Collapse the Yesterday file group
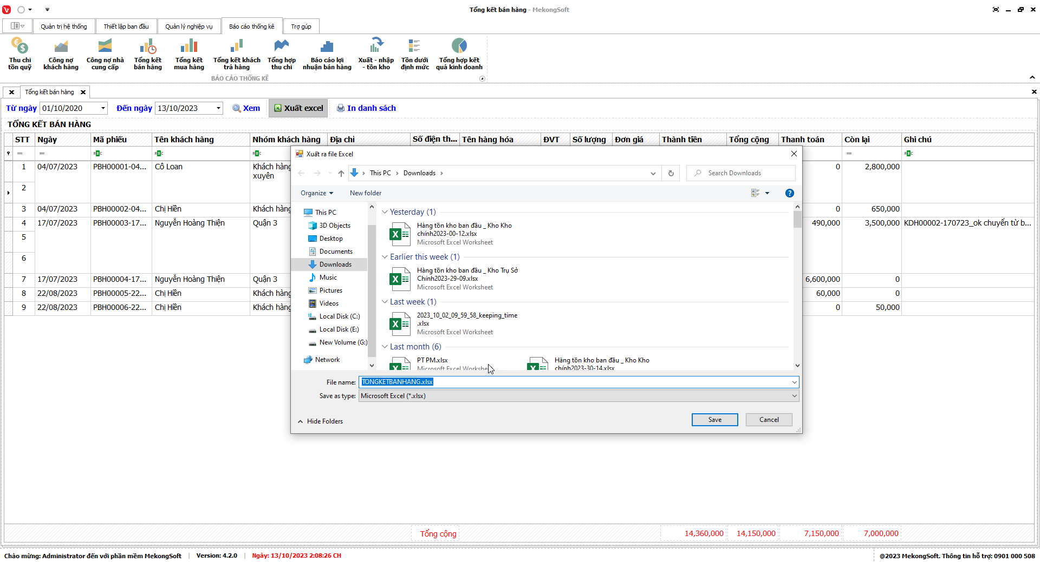The height and width of the screenshot is (562, 1040). tap(385, 212)
